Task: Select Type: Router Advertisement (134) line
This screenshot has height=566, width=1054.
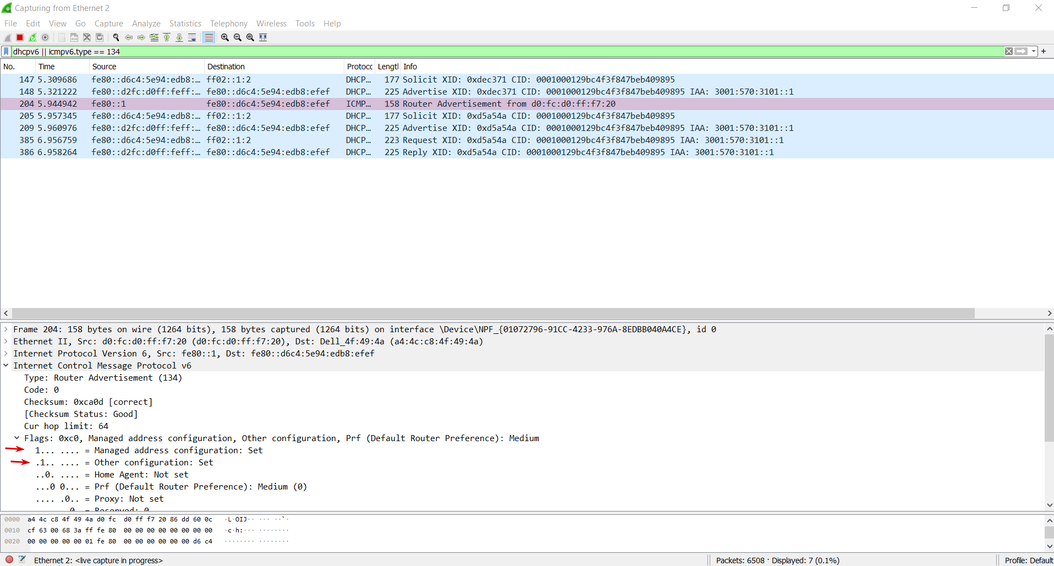Action: point(103,378)
